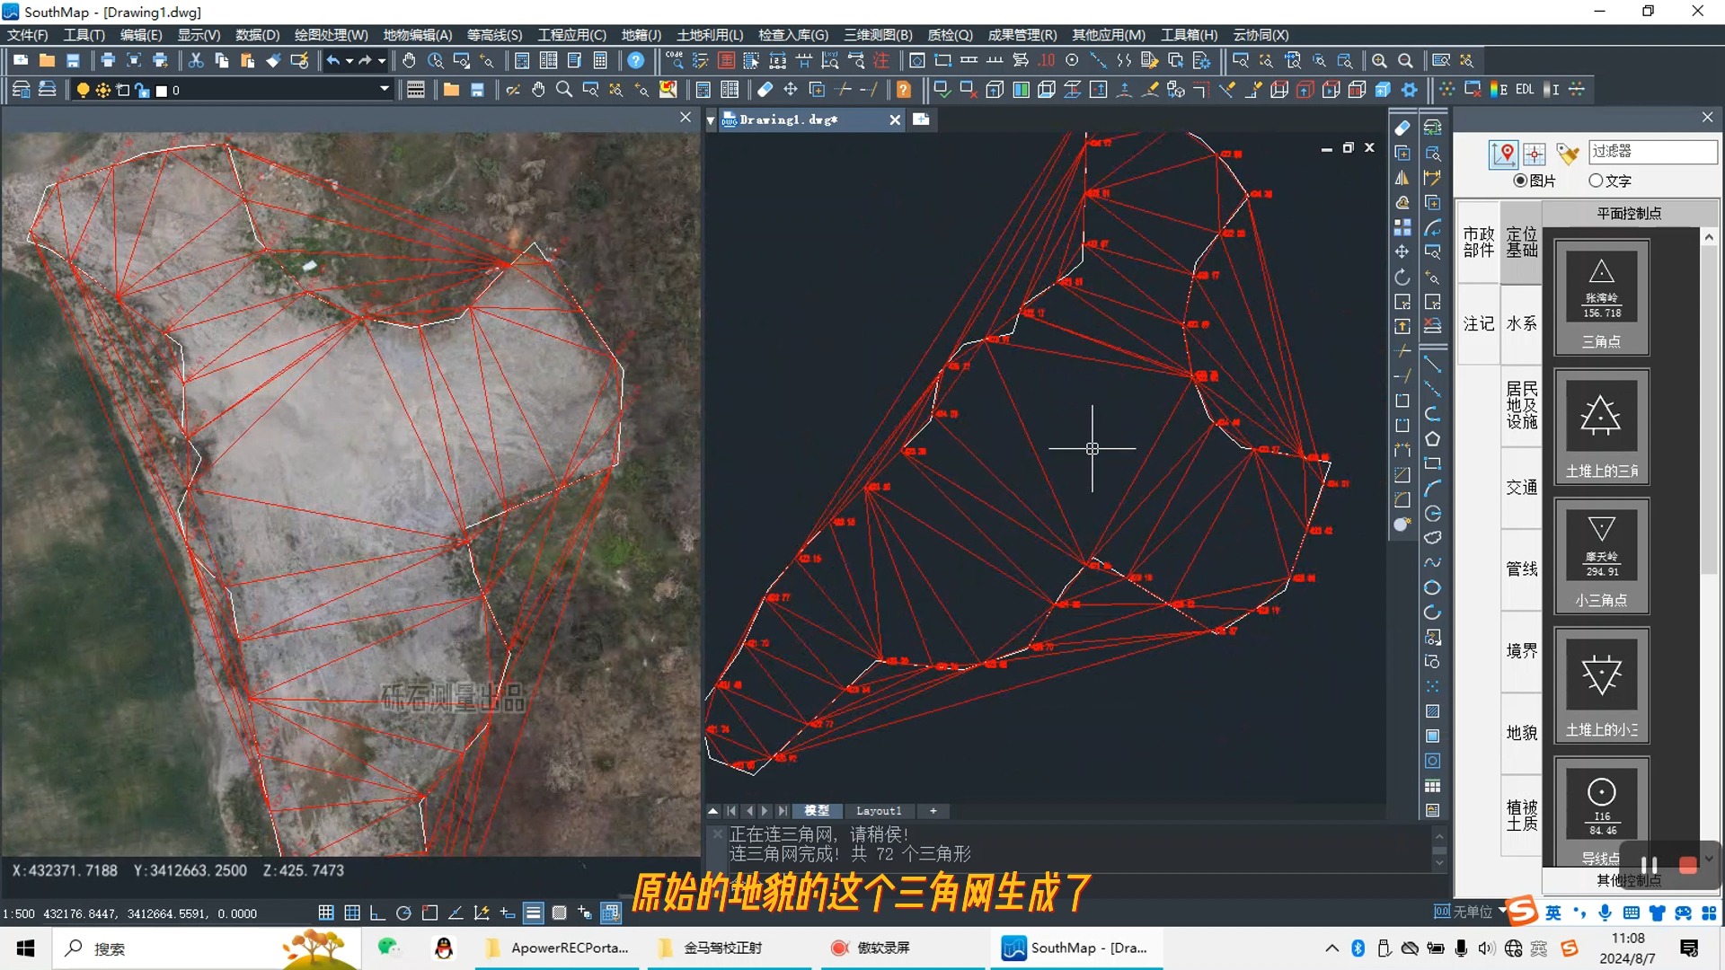Select the 文字 radio button

1596,181
